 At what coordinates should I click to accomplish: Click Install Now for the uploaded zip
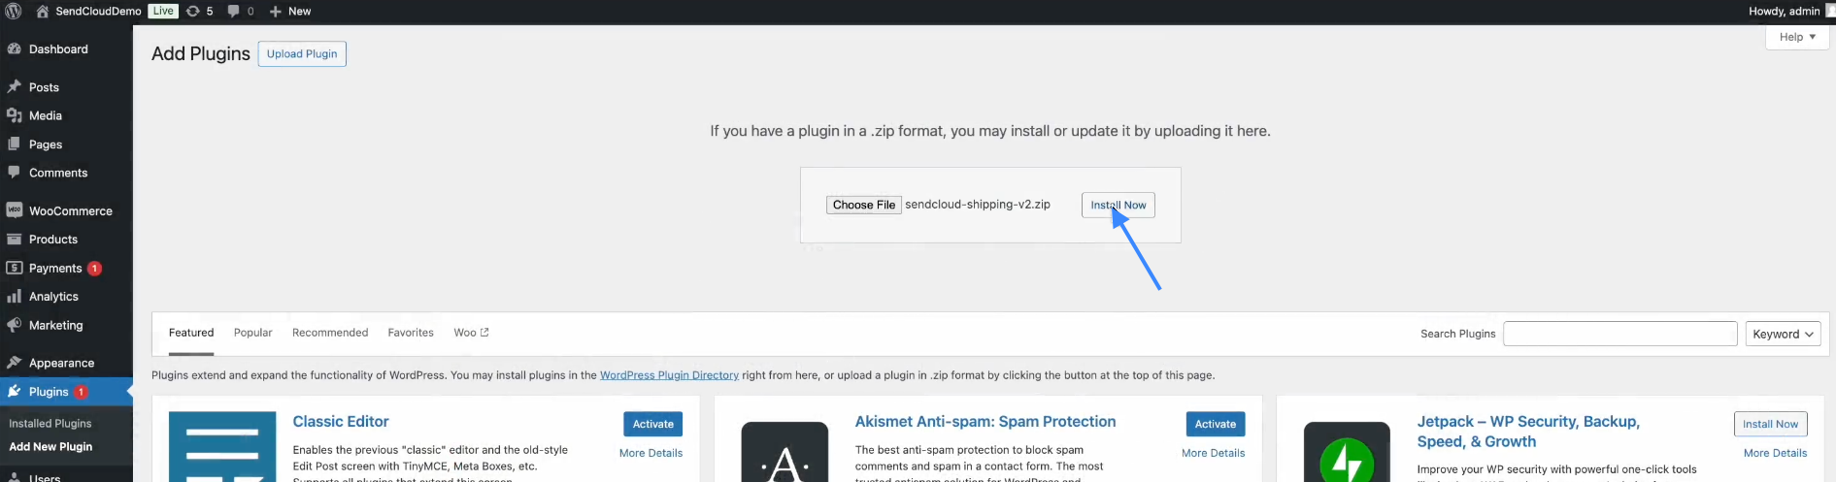pos(1118,205)
